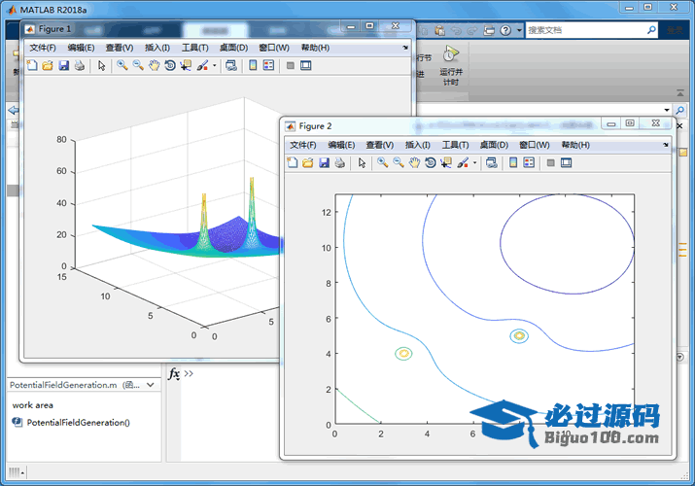Viewport: 695px width, 486px height.
Task: Open current folder address dropdown arrow
Action: [667, 110]
